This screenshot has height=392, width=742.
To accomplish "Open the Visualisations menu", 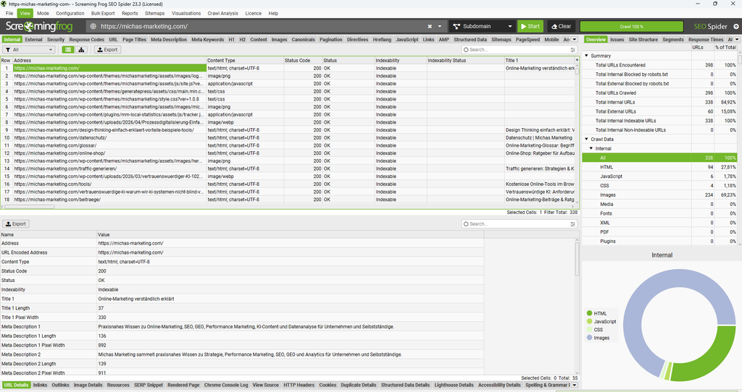I will 186,13.
